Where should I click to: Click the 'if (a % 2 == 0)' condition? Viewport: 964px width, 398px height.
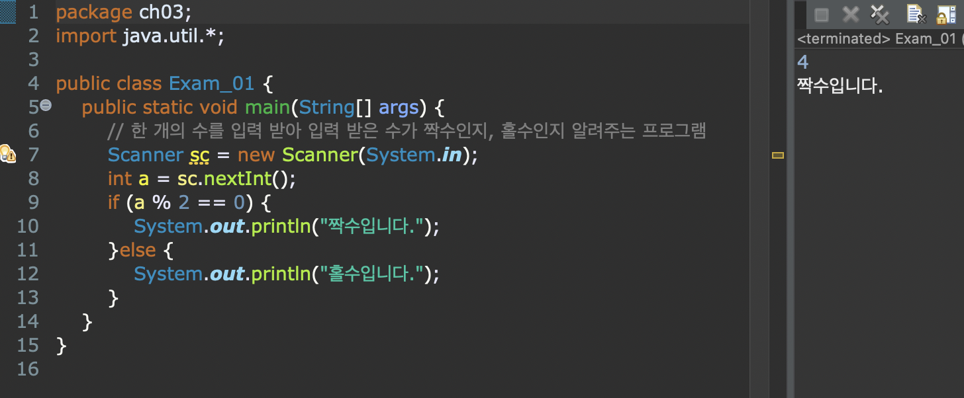coord(183,202)
